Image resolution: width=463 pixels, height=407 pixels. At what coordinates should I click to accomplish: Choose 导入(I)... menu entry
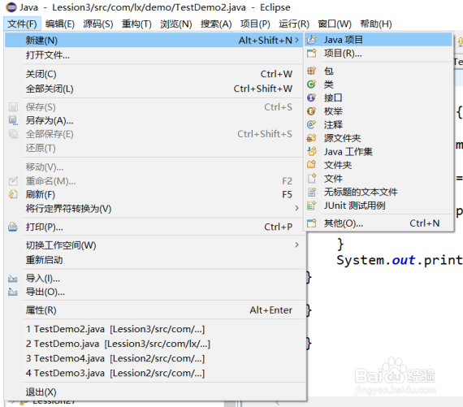click(x=154, y=278)
